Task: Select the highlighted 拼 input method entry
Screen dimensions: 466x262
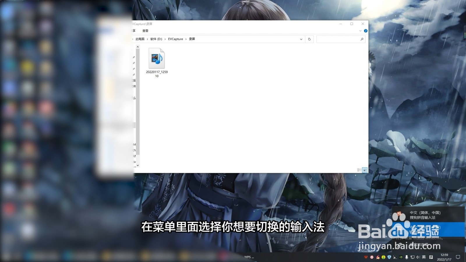Action: pyautogui.click(x=428, y=230)
